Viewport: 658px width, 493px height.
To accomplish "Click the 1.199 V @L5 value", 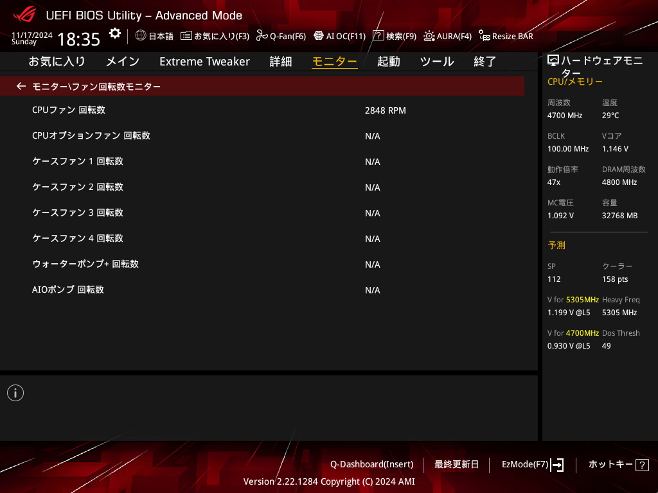I will 569,313.
